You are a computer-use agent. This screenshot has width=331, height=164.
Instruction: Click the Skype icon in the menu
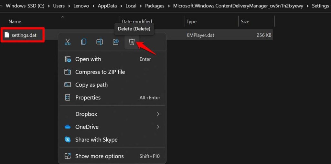(x=68, y=140)
